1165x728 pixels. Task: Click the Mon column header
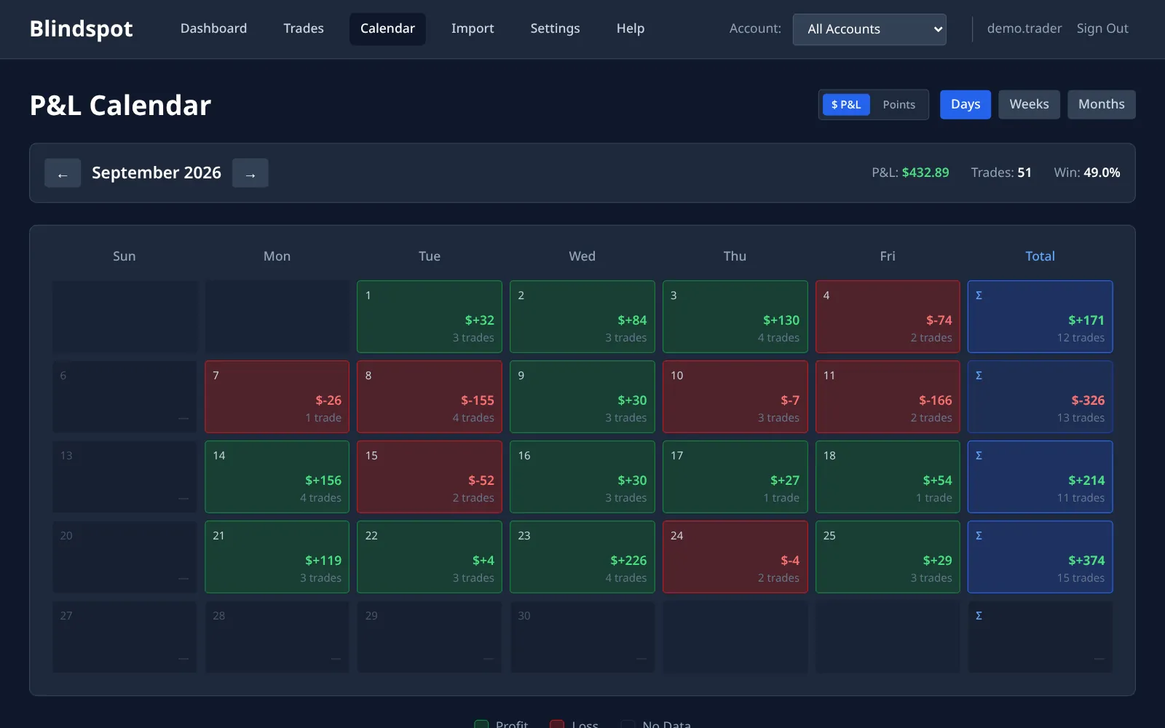pos(277,256)
